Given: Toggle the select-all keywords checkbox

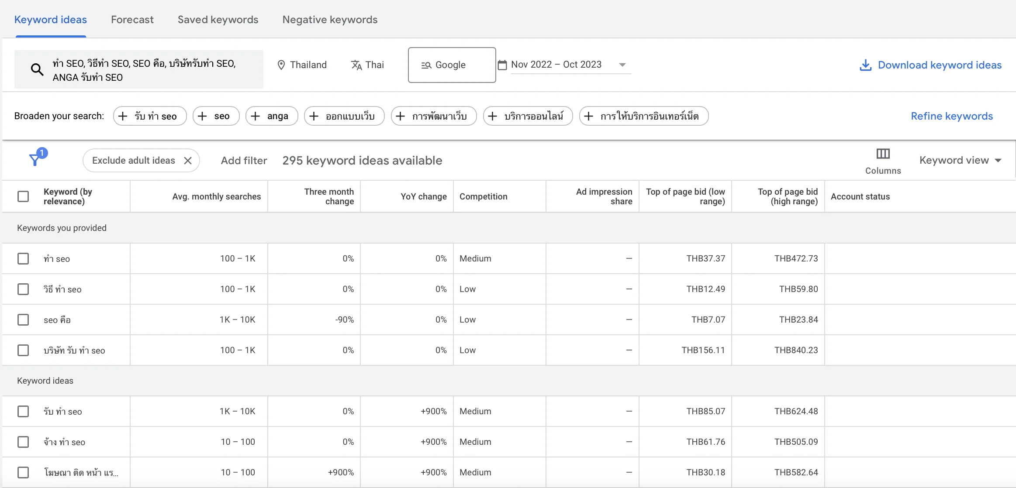Looking at the screenshot, I should (23, 196).
